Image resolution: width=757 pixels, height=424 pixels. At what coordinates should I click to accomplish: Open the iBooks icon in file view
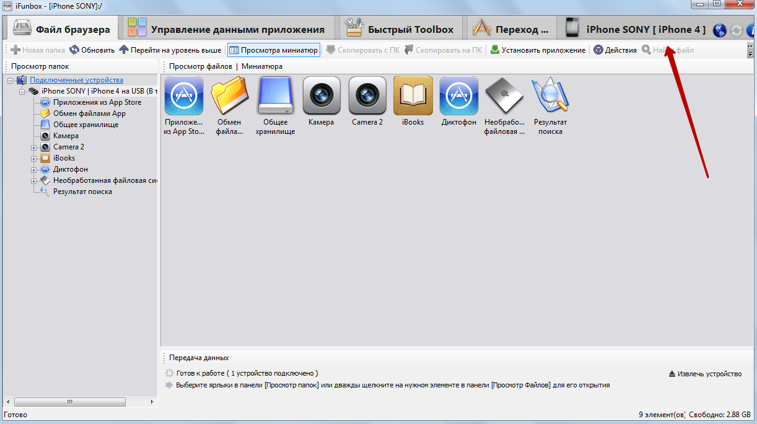pos(413,96)
